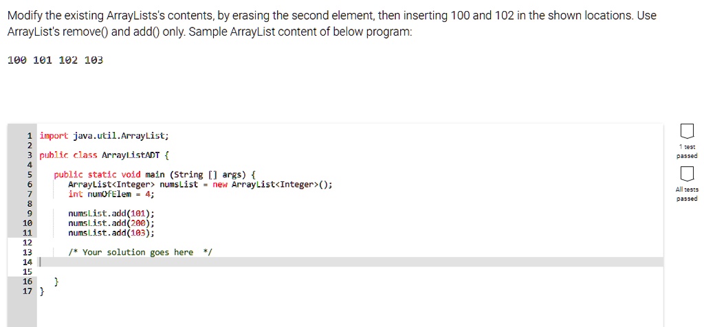This screenshot has height=327, width=704.
Task: Click the import java.util.ArrayList line
Action: pyautogui.click(x=104, y=135)
